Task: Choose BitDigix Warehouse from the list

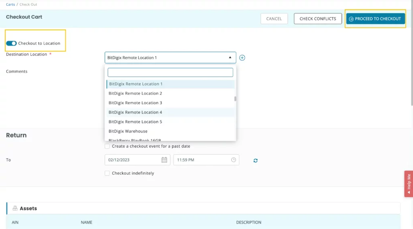Action: (128, 131)
